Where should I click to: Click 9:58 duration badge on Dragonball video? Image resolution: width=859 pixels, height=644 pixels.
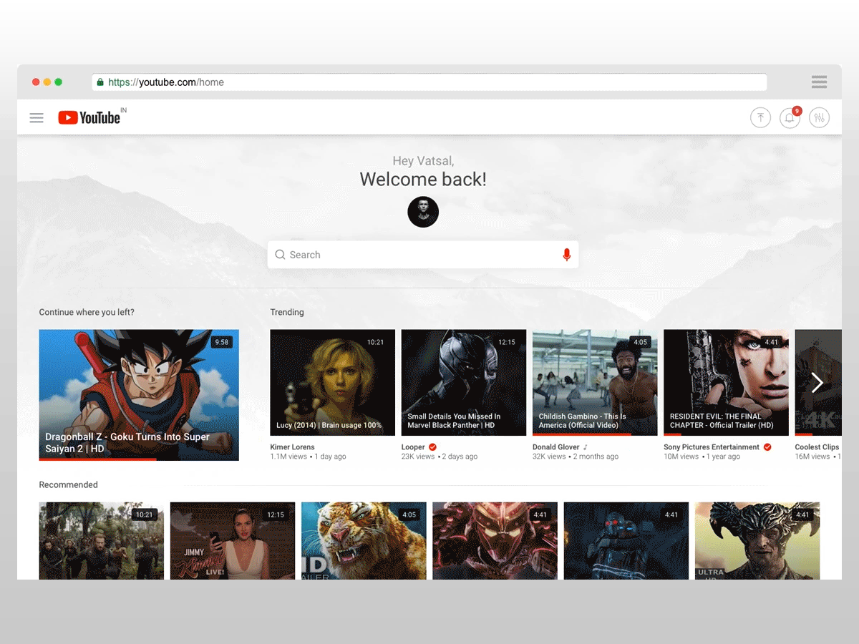click(x=222, y=342)
